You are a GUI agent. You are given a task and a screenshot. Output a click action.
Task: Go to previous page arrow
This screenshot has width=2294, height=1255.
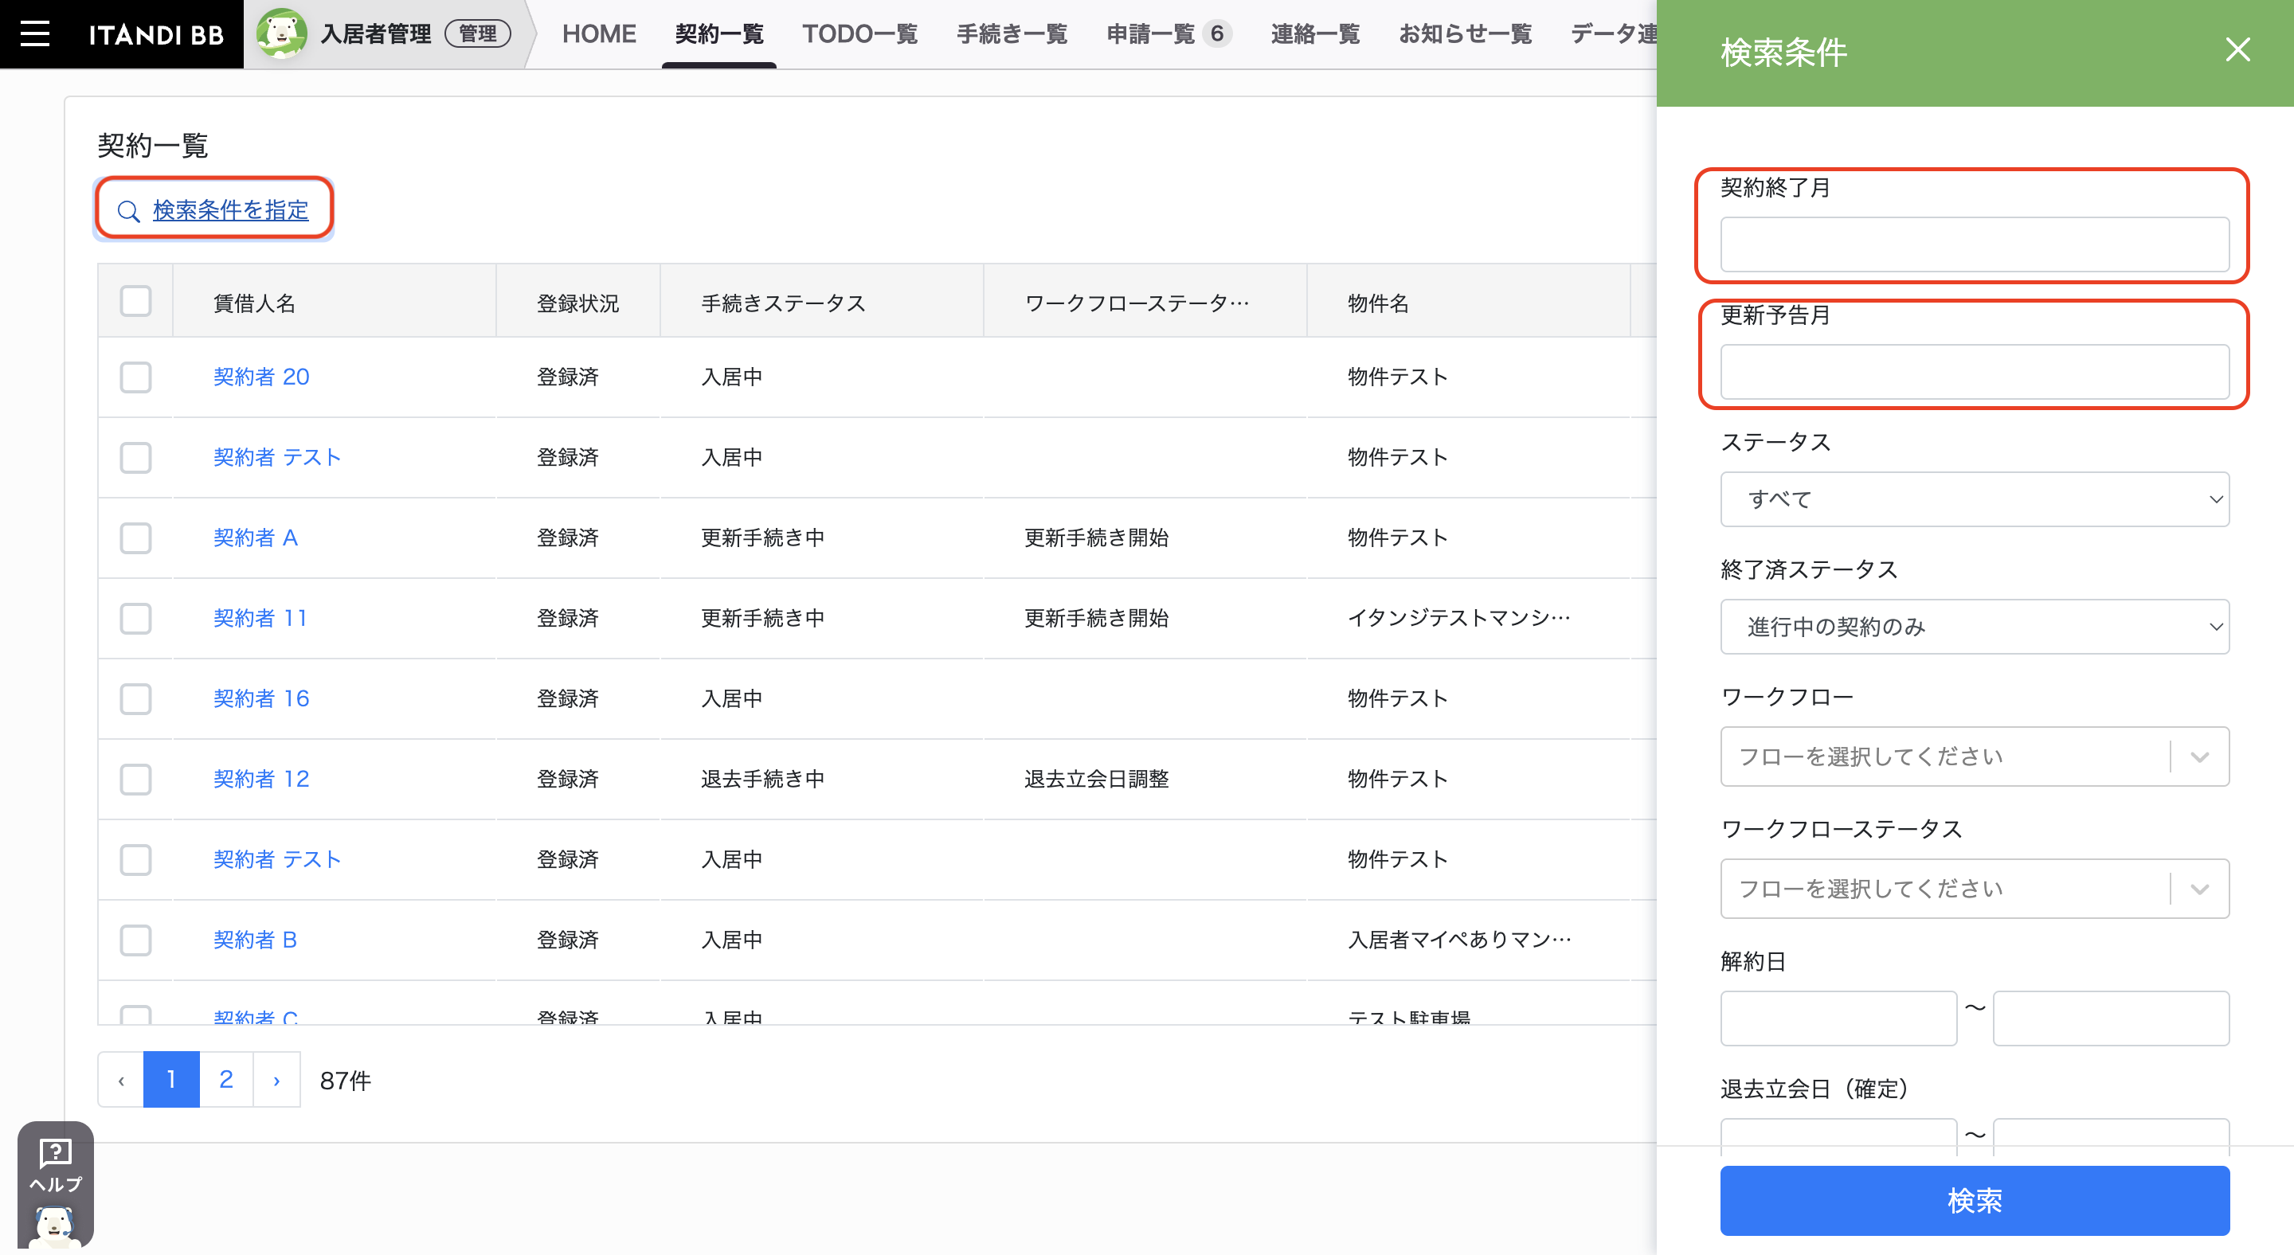[x=121, y=1080]
